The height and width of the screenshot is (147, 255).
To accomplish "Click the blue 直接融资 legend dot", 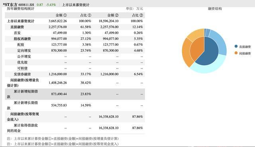I will (x=236, y=46).
